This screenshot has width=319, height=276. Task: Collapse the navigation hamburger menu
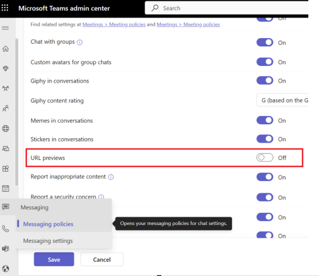pos(5,28)
